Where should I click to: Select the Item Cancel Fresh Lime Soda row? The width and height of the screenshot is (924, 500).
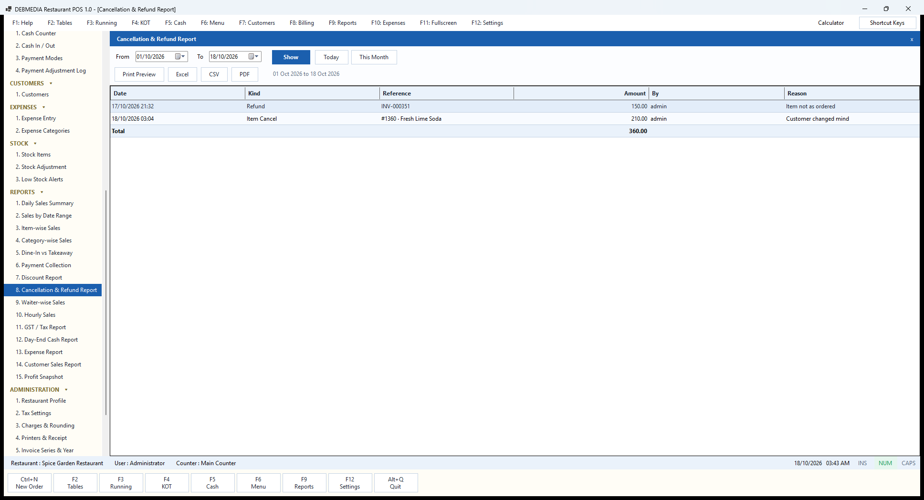(514, 119)
